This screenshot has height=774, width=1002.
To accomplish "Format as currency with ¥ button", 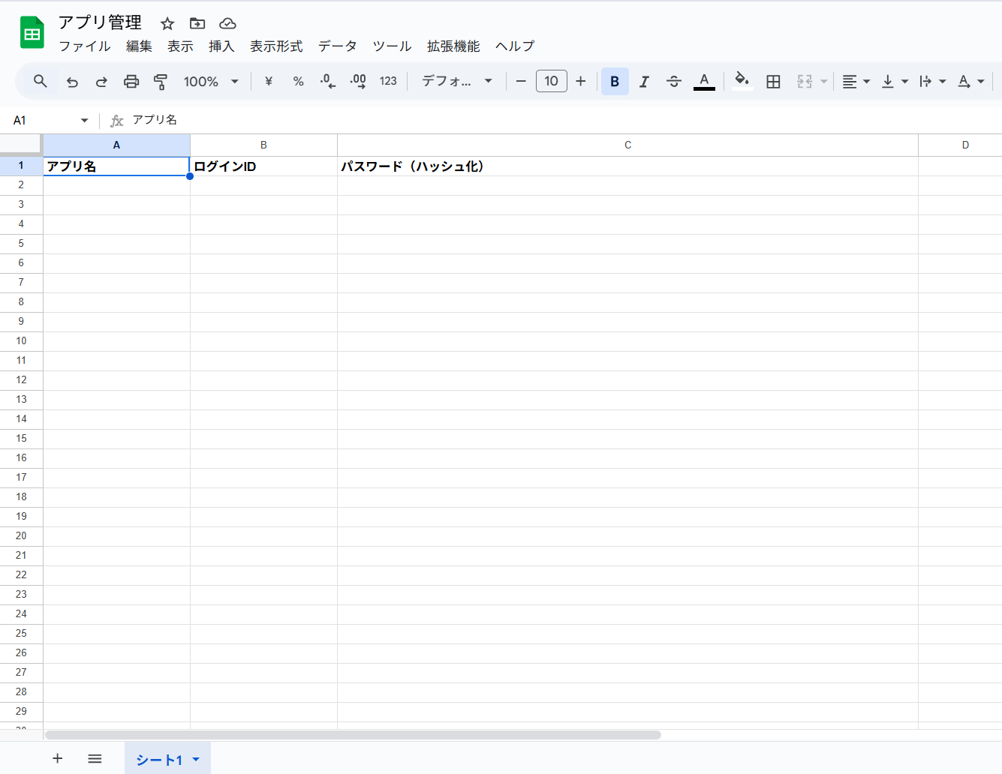I will pyautogui.click(x=269, y=81).
